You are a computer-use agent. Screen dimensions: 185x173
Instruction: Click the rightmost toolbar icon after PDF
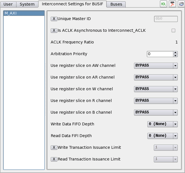[181, 4]
